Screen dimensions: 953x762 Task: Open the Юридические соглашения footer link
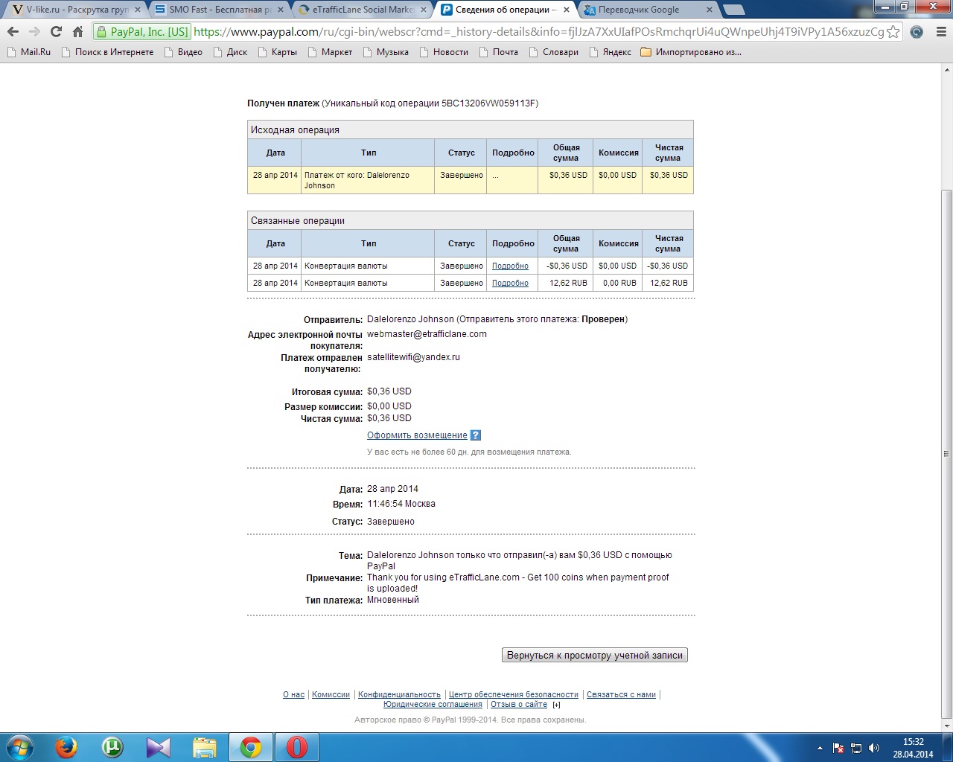coord(433,705)
